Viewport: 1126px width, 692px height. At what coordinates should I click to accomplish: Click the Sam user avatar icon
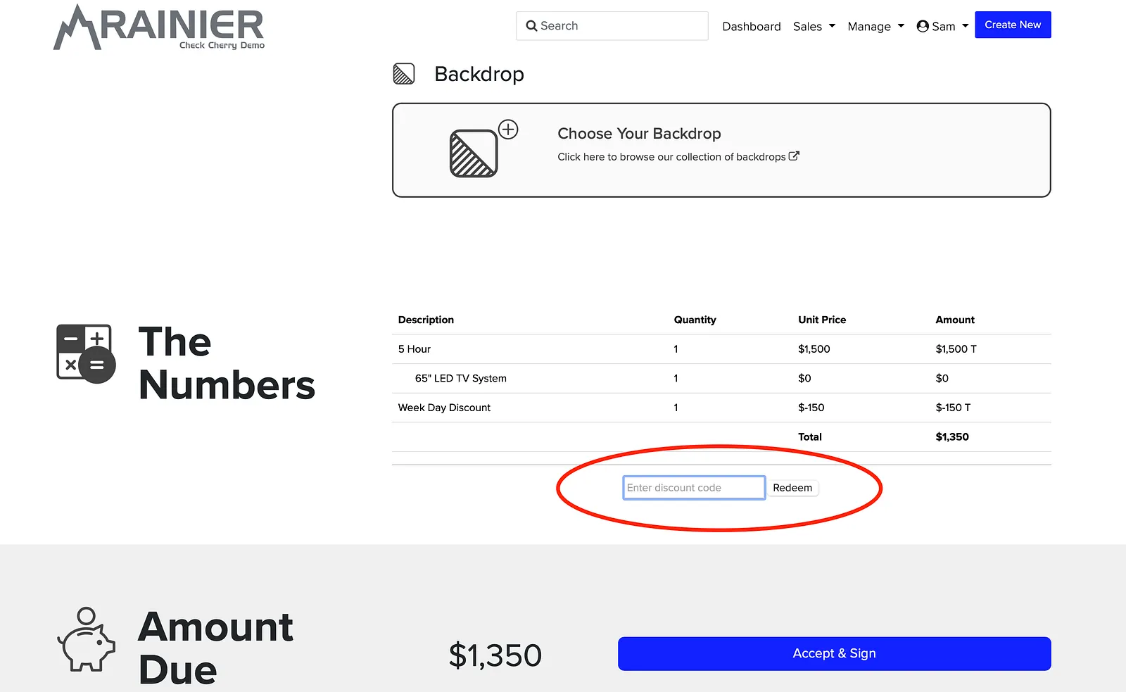(923, 26)
